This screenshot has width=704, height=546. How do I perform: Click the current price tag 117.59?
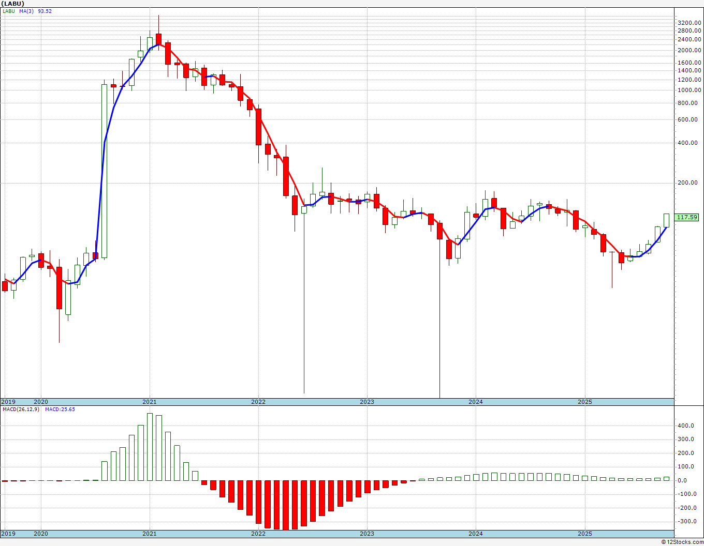tap(687, 218)
